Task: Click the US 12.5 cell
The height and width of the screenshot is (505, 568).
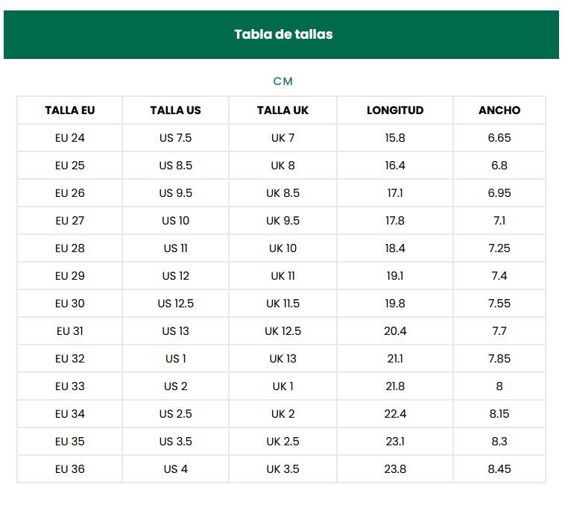Action: pyautogui.click(x=175, y=304)
